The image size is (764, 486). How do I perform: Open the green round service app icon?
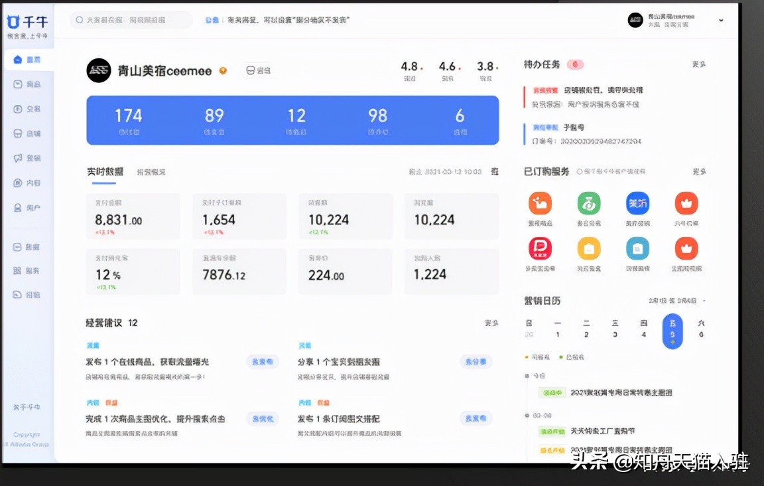coord(589,203)
